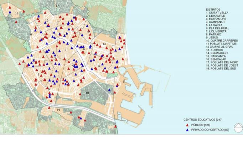This screenshot has width=243, height=168.
Task: Select 1. CIUTAT VELLA in district list
Action: tap(217, 13)
